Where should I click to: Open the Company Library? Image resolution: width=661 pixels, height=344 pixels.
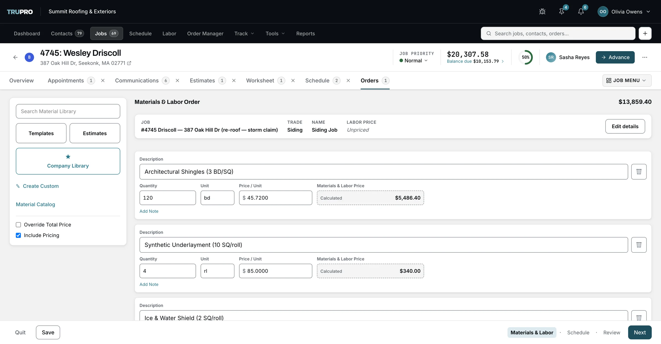coord(68,161)
